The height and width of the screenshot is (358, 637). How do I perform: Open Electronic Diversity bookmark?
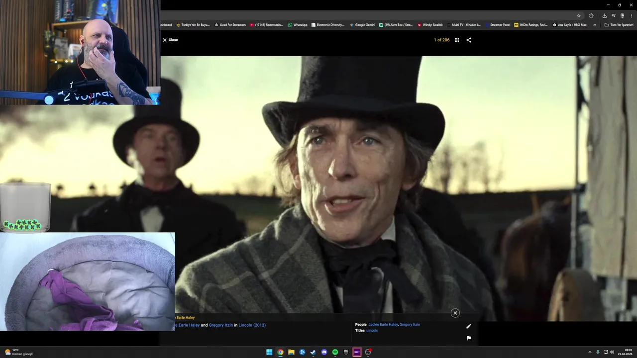tap(328, 24)
